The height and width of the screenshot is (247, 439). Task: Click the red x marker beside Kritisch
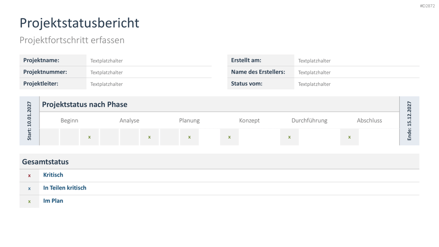tap(29, 175)
